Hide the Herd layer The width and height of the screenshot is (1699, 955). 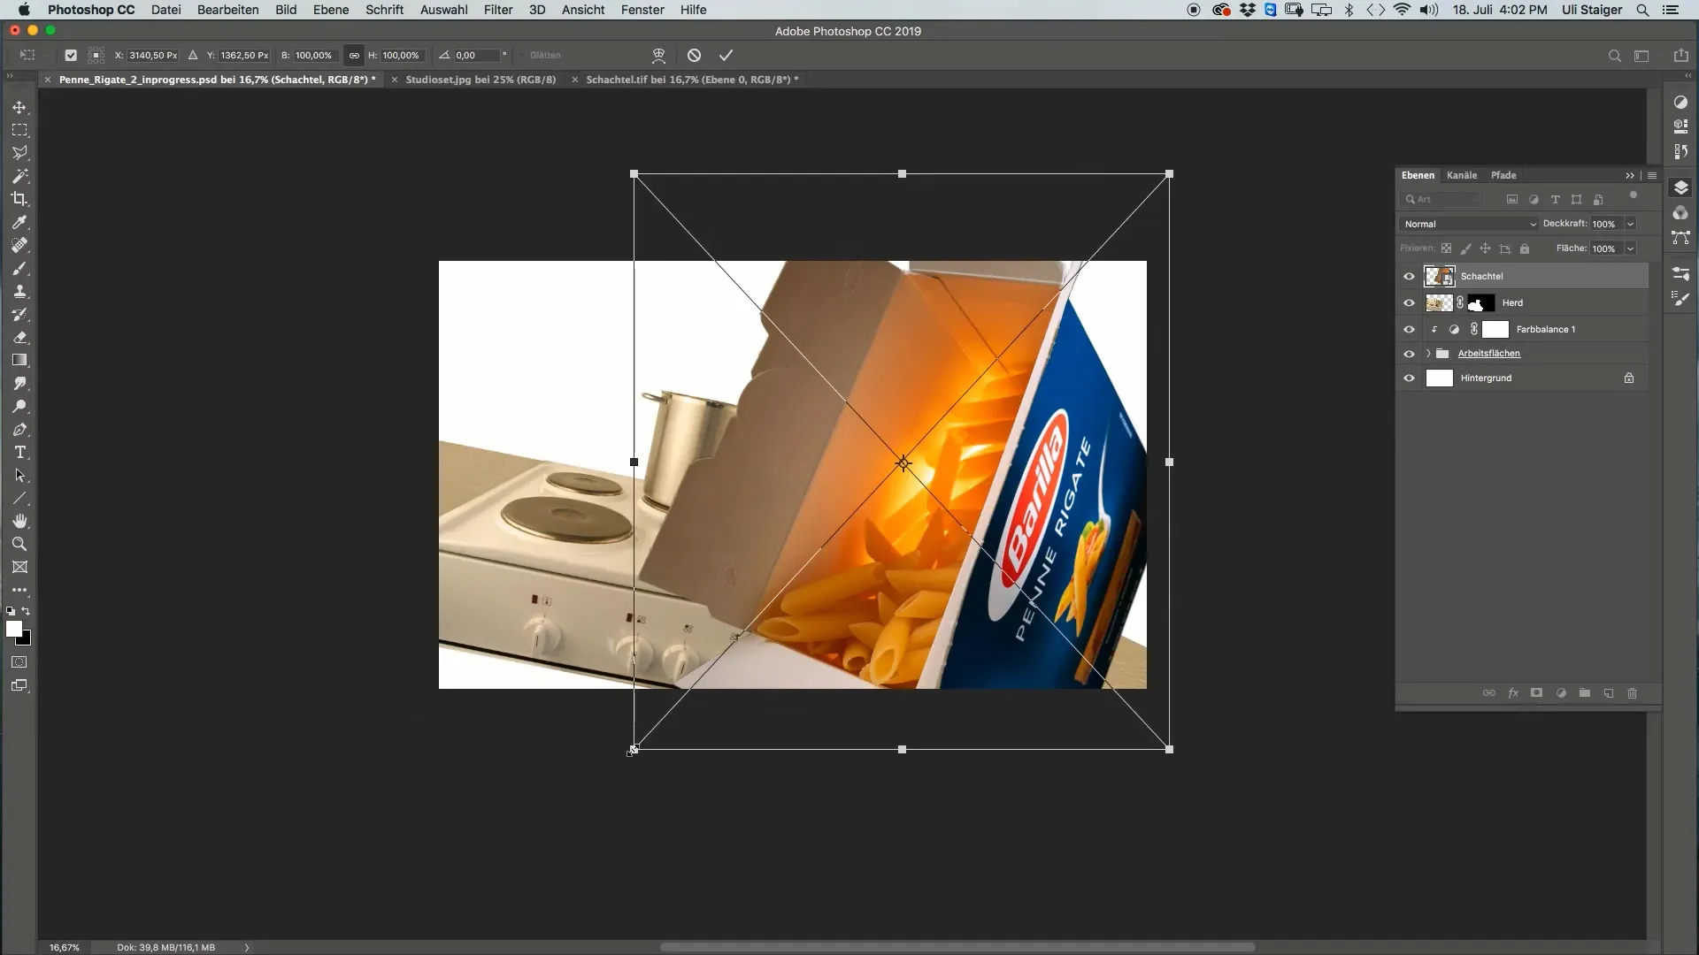point(1409,302)
